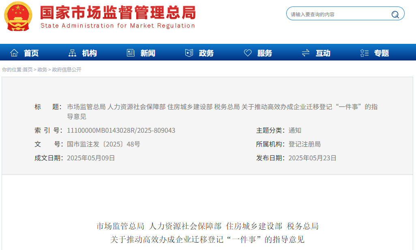Image resolution: width=416 pixels, height=250 pixels.
Task: Click the 发布日期 value 2025年05月23日
Action: [312, 158]
